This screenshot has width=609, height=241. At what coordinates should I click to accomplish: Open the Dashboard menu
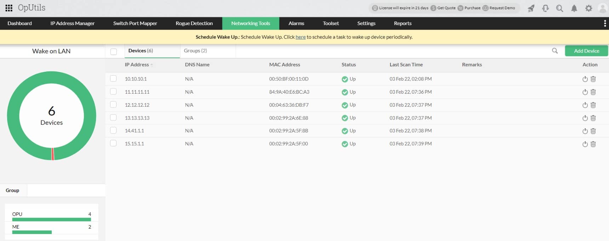pos(19,23)
